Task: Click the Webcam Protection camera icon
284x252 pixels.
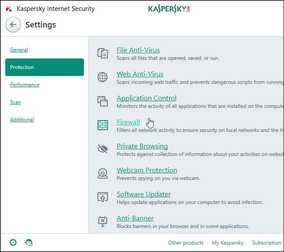Action: click(x=103, y=173)
